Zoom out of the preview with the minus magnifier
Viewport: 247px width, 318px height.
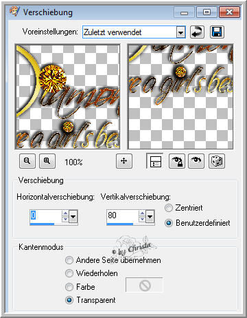pos(27,161)
